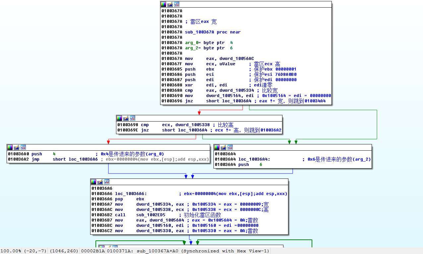Click 'mov dword_1005338, ecx' instruction
Viewport: 423px width, 254px height.
click(x=150, y=210)
